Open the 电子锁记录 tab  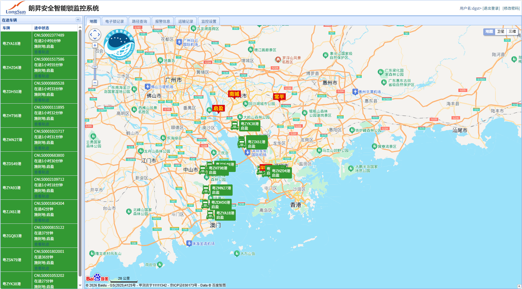pos(115,21)
